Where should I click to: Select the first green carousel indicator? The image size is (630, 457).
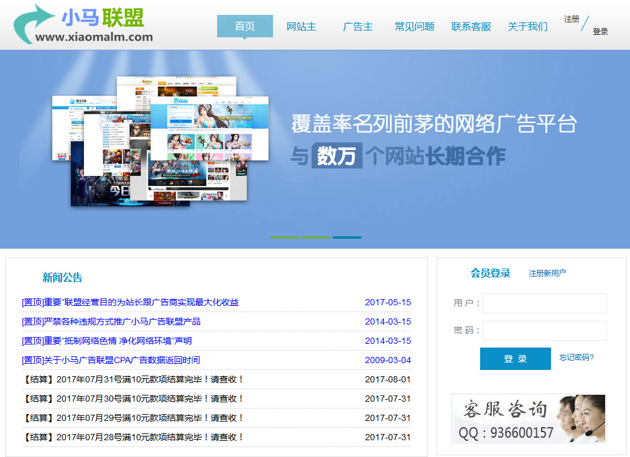[285, 237]
